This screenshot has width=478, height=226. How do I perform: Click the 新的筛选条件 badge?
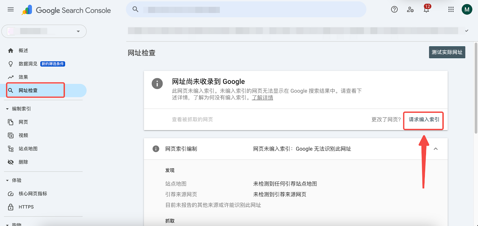click(53, 64)
